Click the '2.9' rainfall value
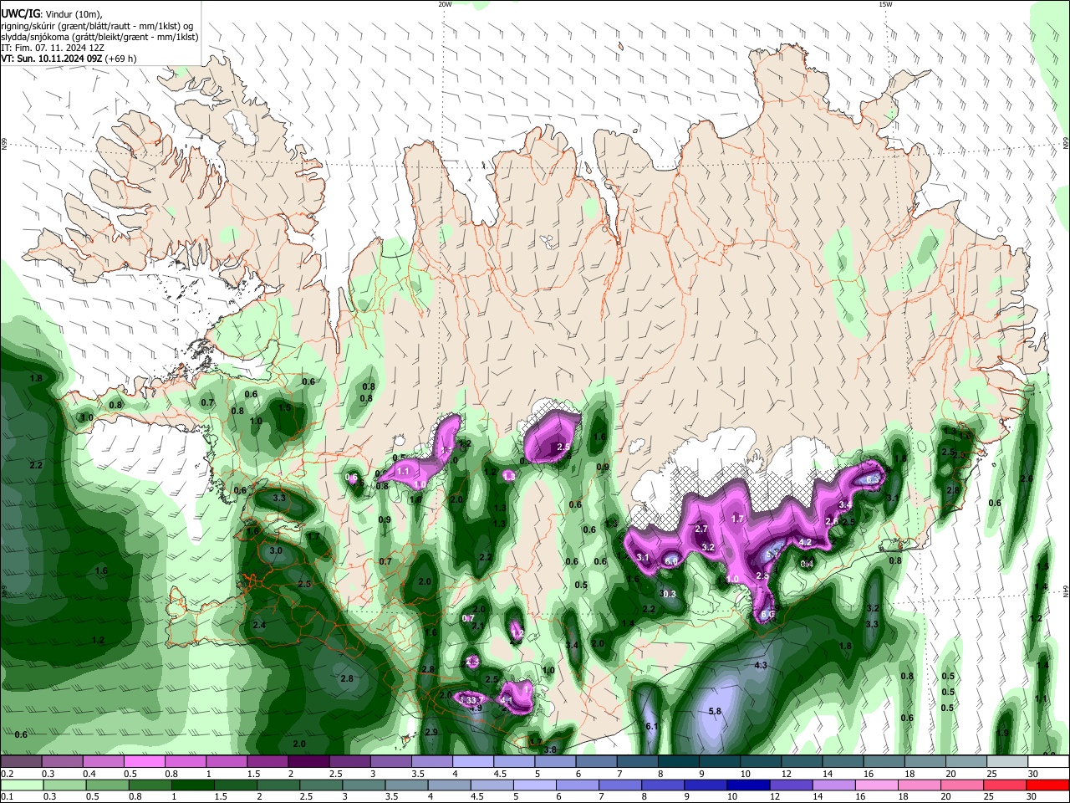 (431, 732)
